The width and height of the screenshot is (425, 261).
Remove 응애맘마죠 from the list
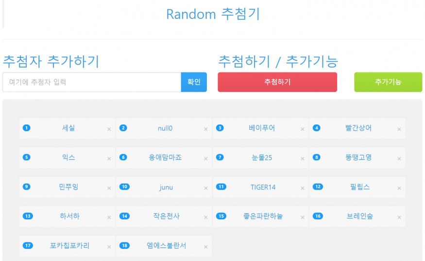coord(205,159)
